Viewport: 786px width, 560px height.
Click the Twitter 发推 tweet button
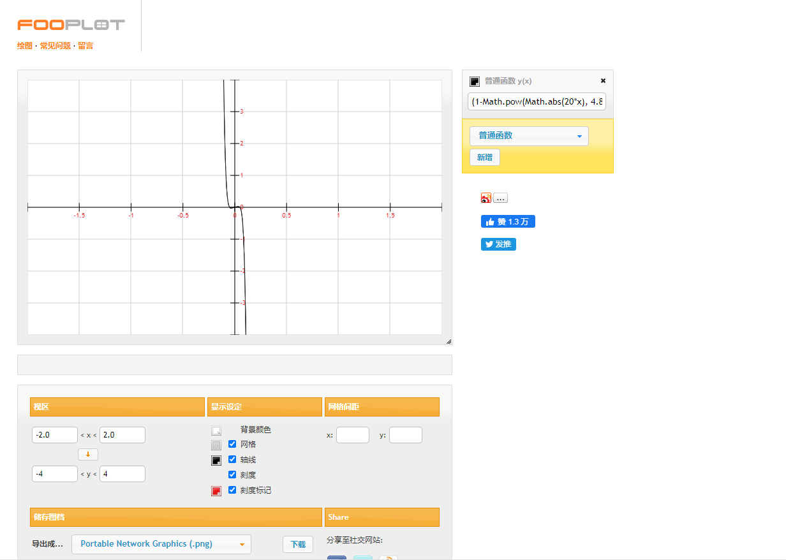tap(498, 244)
